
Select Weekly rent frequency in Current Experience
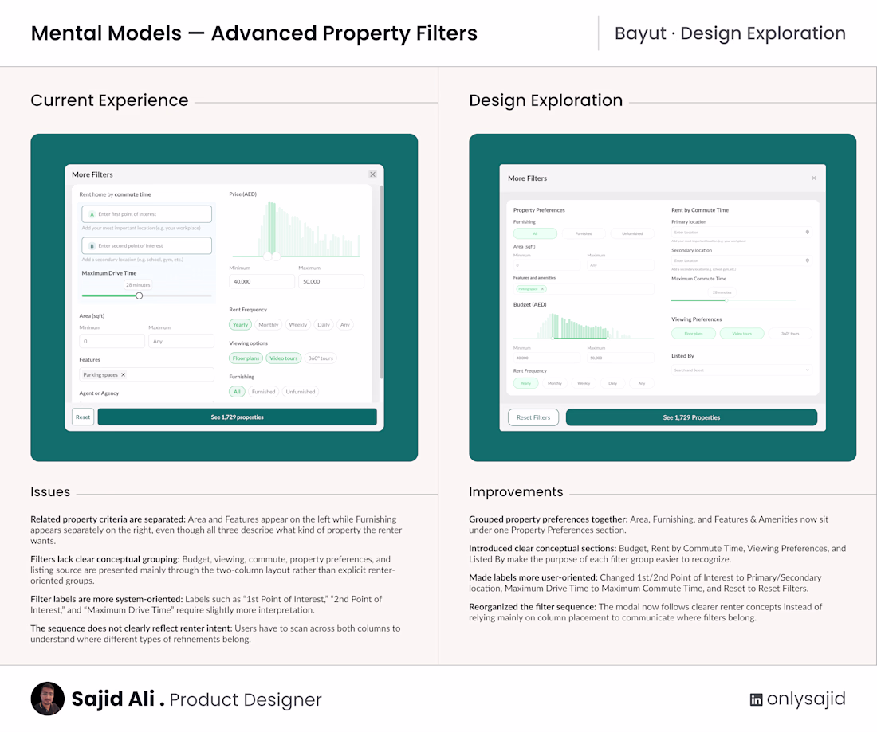[x=297, y=325]
